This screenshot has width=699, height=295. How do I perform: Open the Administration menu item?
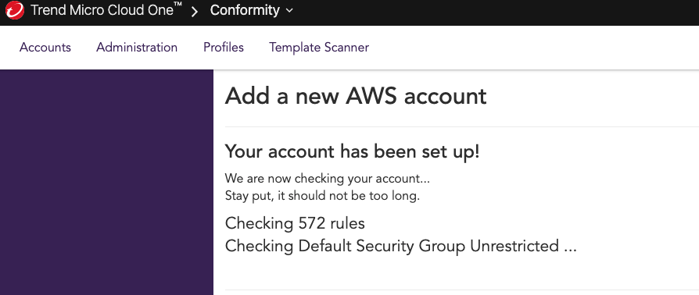click(x=137, y=47)
